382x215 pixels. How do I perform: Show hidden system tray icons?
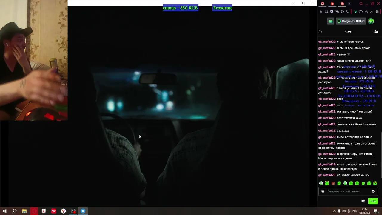point(334,211)
